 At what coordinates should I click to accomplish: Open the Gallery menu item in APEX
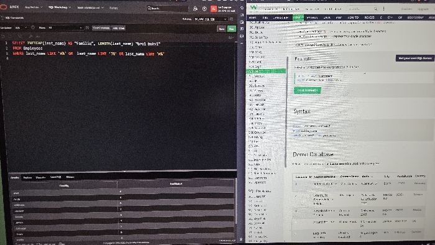tap(114, 8)
